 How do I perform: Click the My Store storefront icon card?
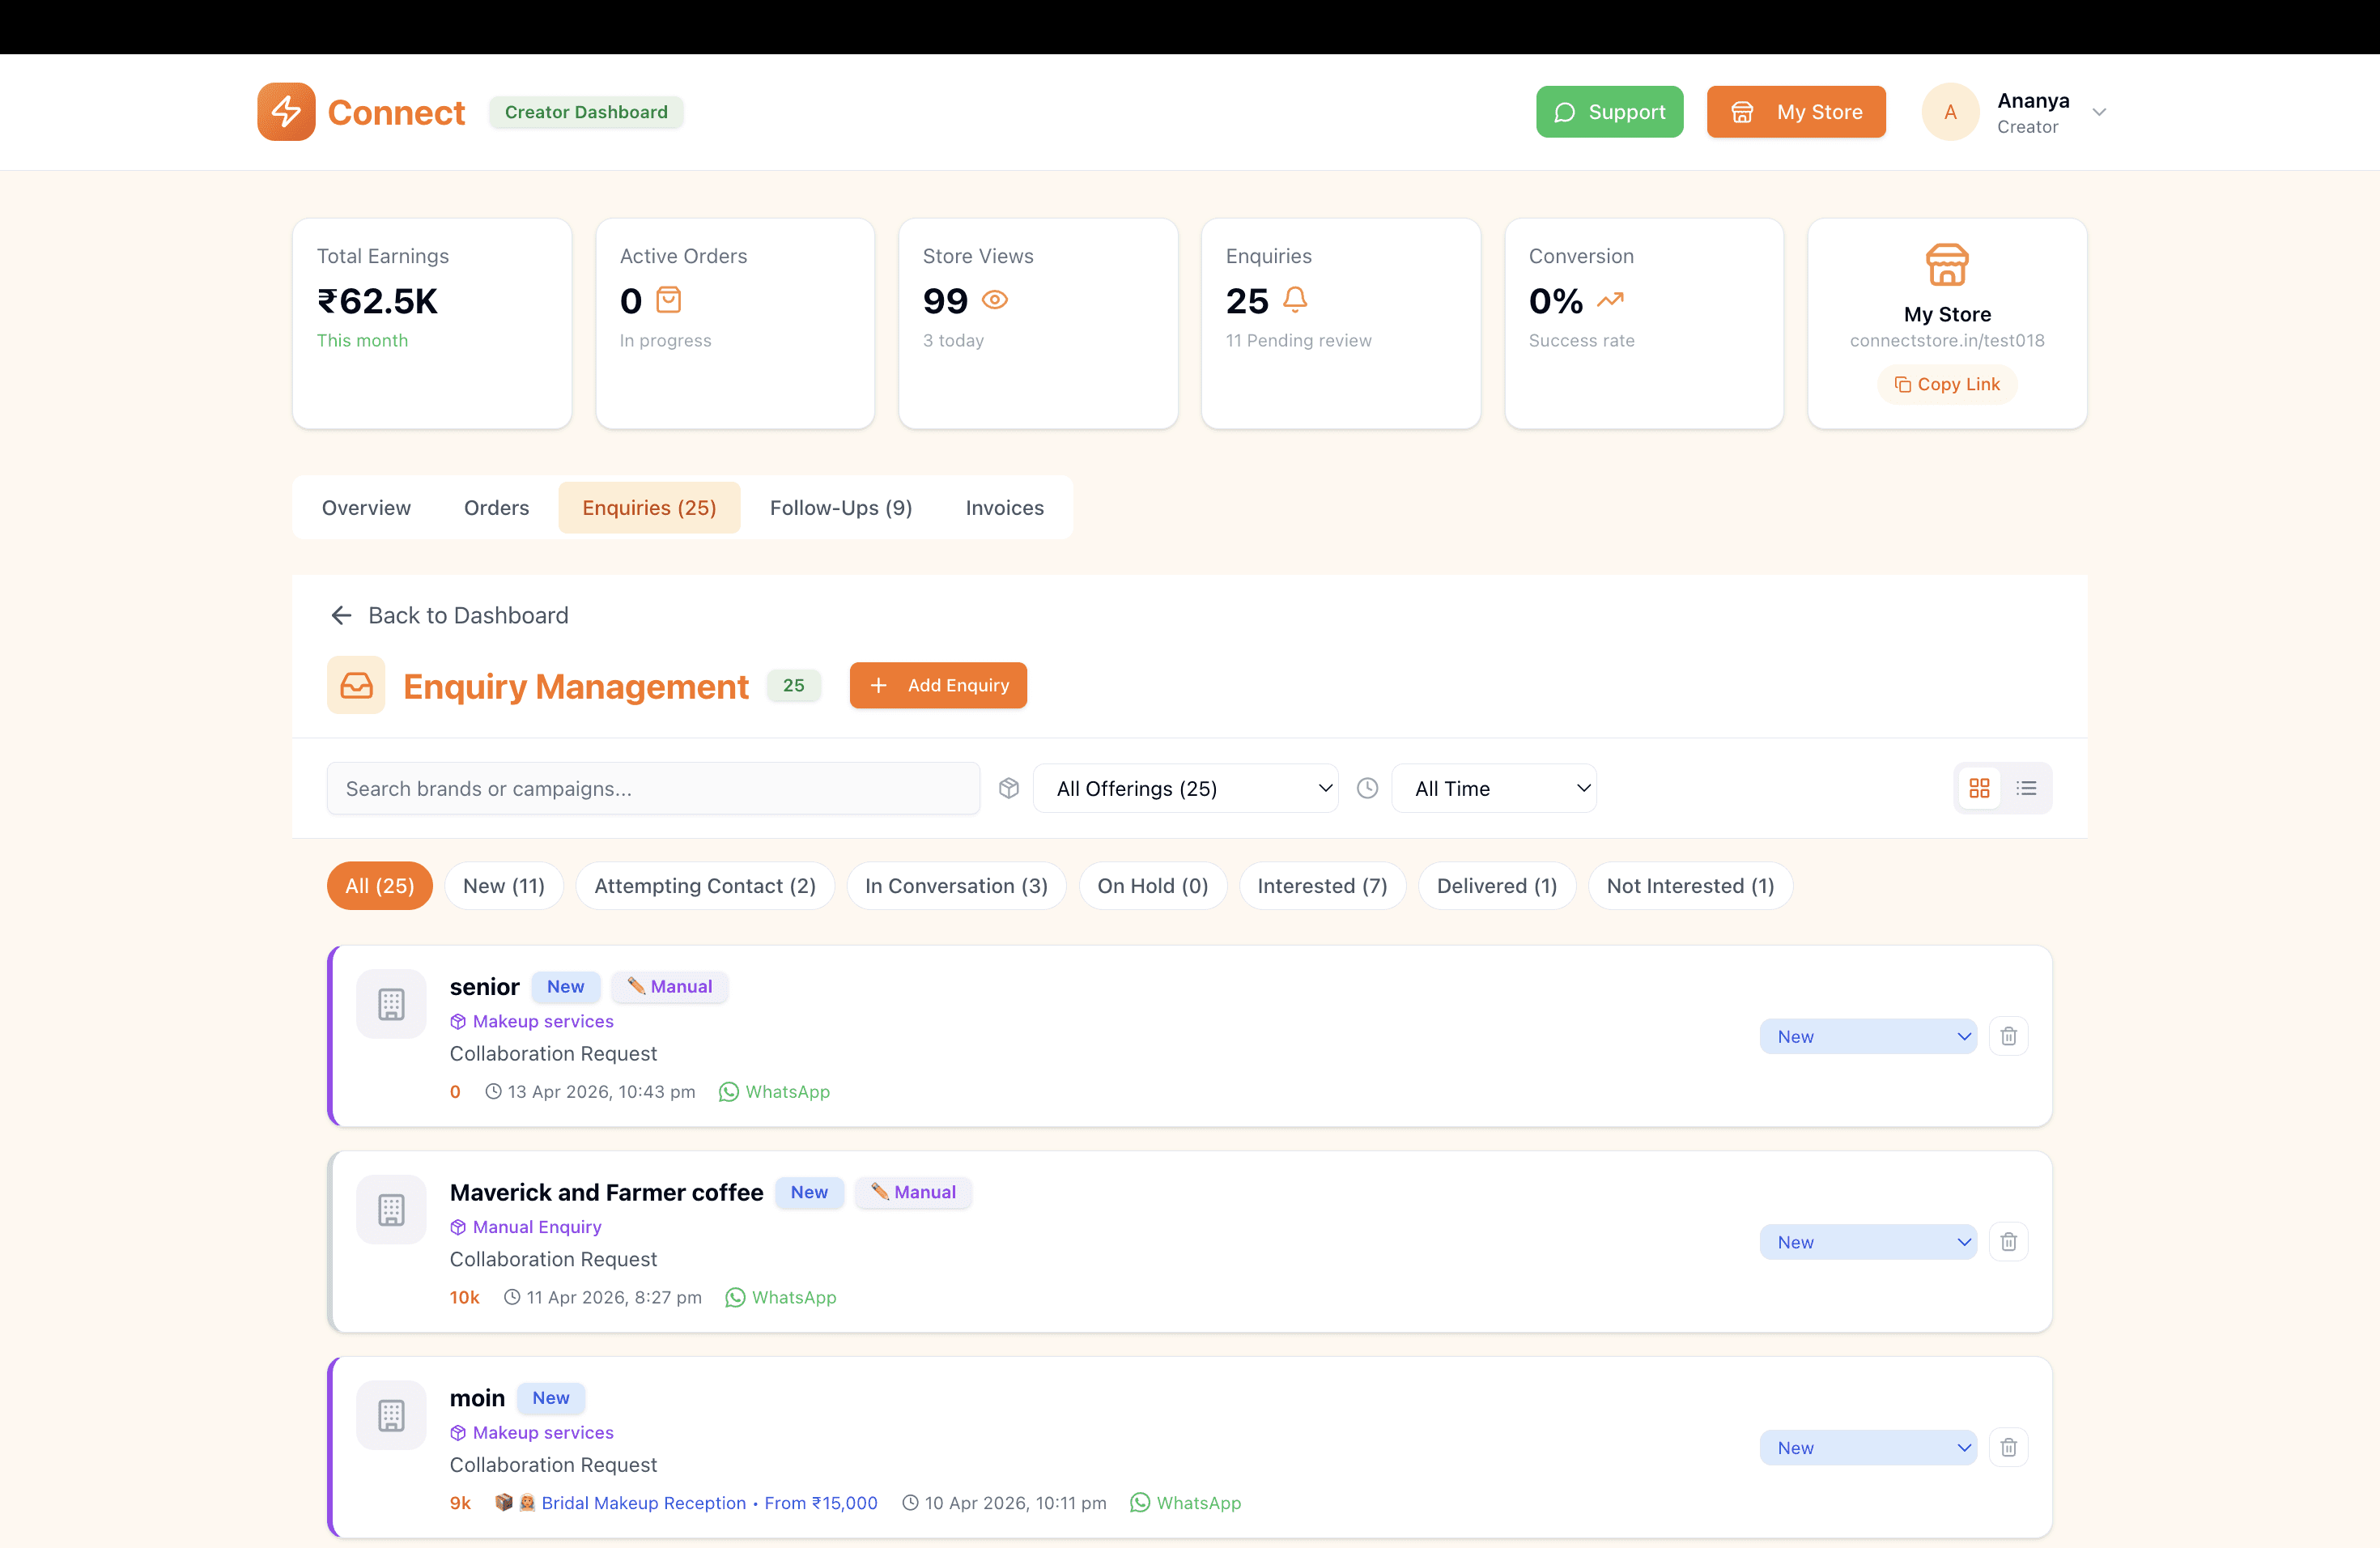pos(1946,266)
